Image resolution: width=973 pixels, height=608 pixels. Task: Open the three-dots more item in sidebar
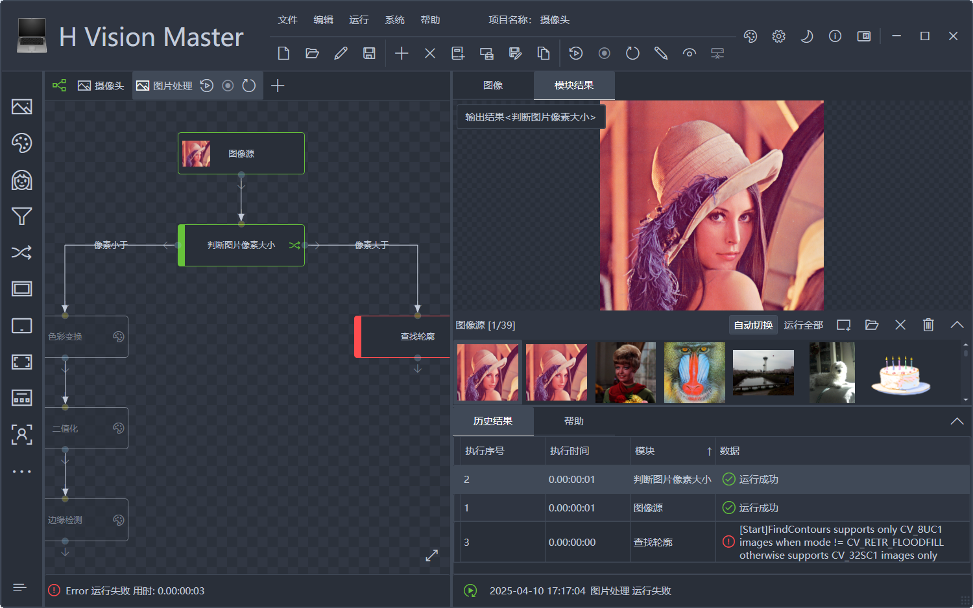pyautogui.click(x=22, y=471)
